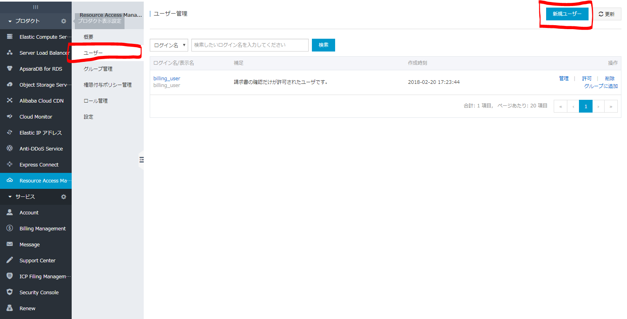Screen dimensions: 627x319
Task: Click the Support Center pencil icon
Action: (x=10, y=260)
